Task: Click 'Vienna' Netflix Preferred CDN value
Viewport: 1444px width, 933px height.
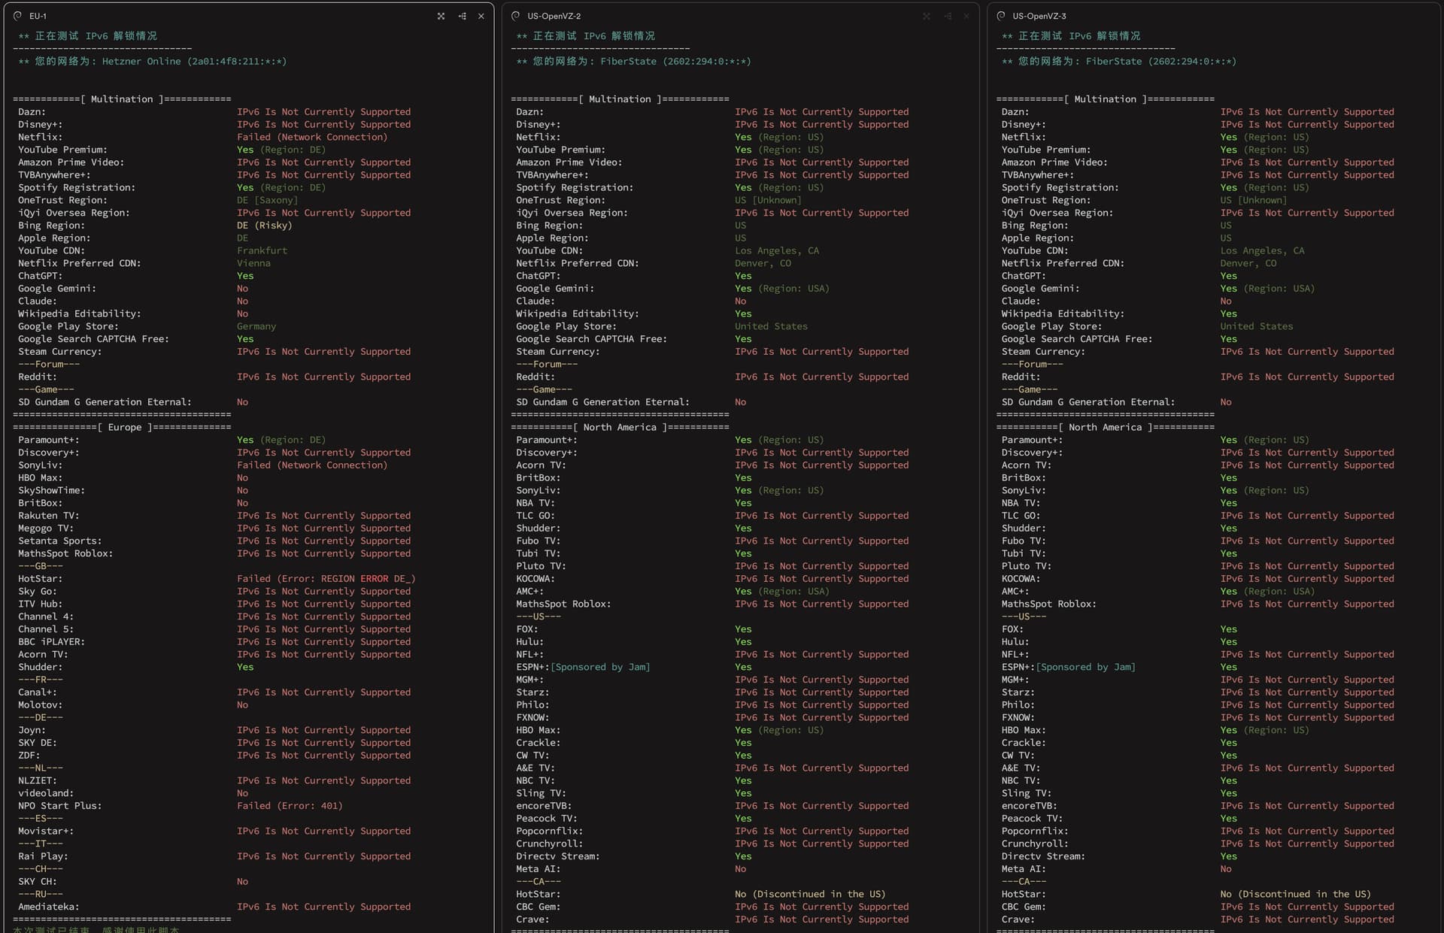Action: [x=253, y=263]
